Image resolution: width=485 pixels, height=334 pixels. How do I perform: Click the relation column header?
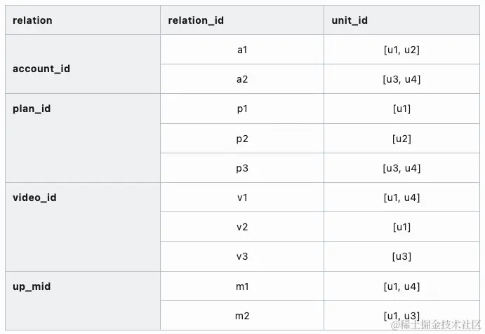coord(83,20)
